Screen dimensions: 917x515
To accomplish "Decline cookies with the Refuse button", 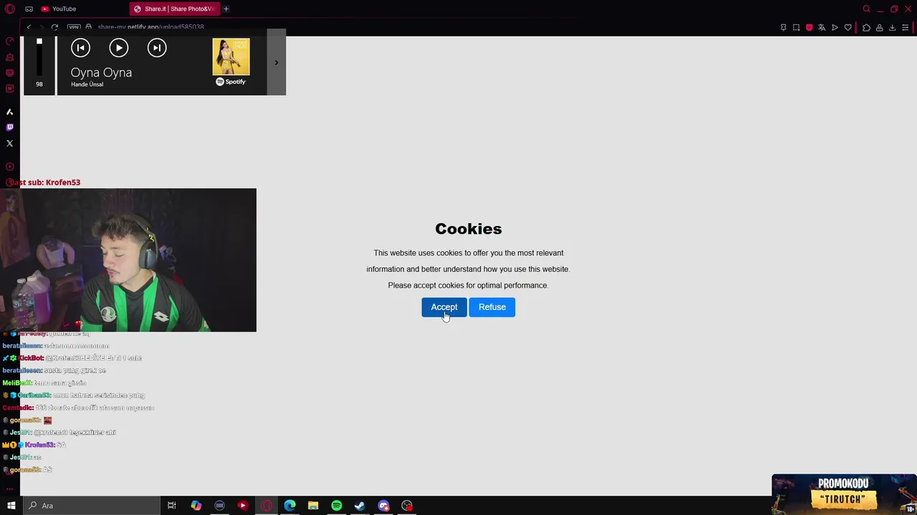I will pyautogui.click(x=492, y=307).
